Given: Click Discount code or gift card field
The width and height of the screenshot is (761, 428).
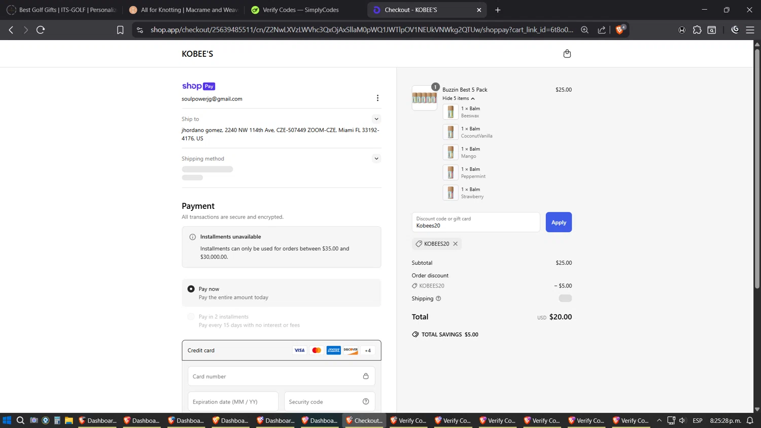Looking at the screenshot, I should (x=476, y=222).
